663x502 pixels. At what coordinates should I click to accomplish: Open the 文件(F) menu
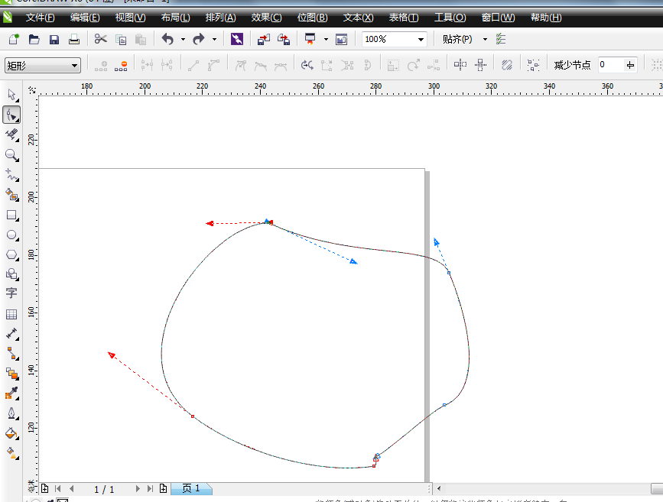point(40,18)
